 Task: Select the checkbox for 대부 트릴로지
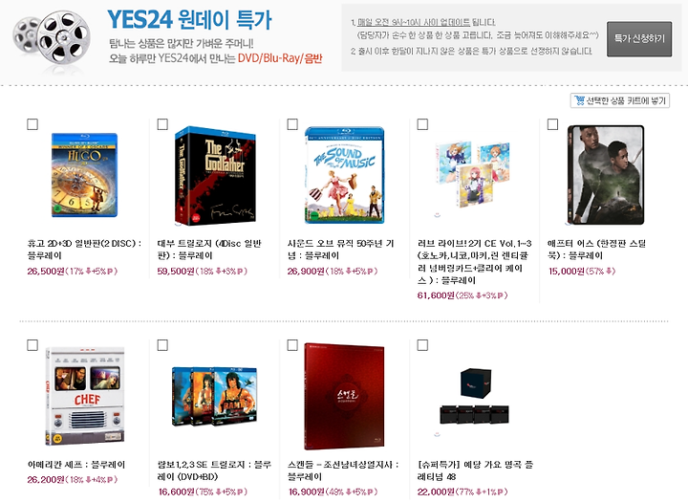coord(162,124)
